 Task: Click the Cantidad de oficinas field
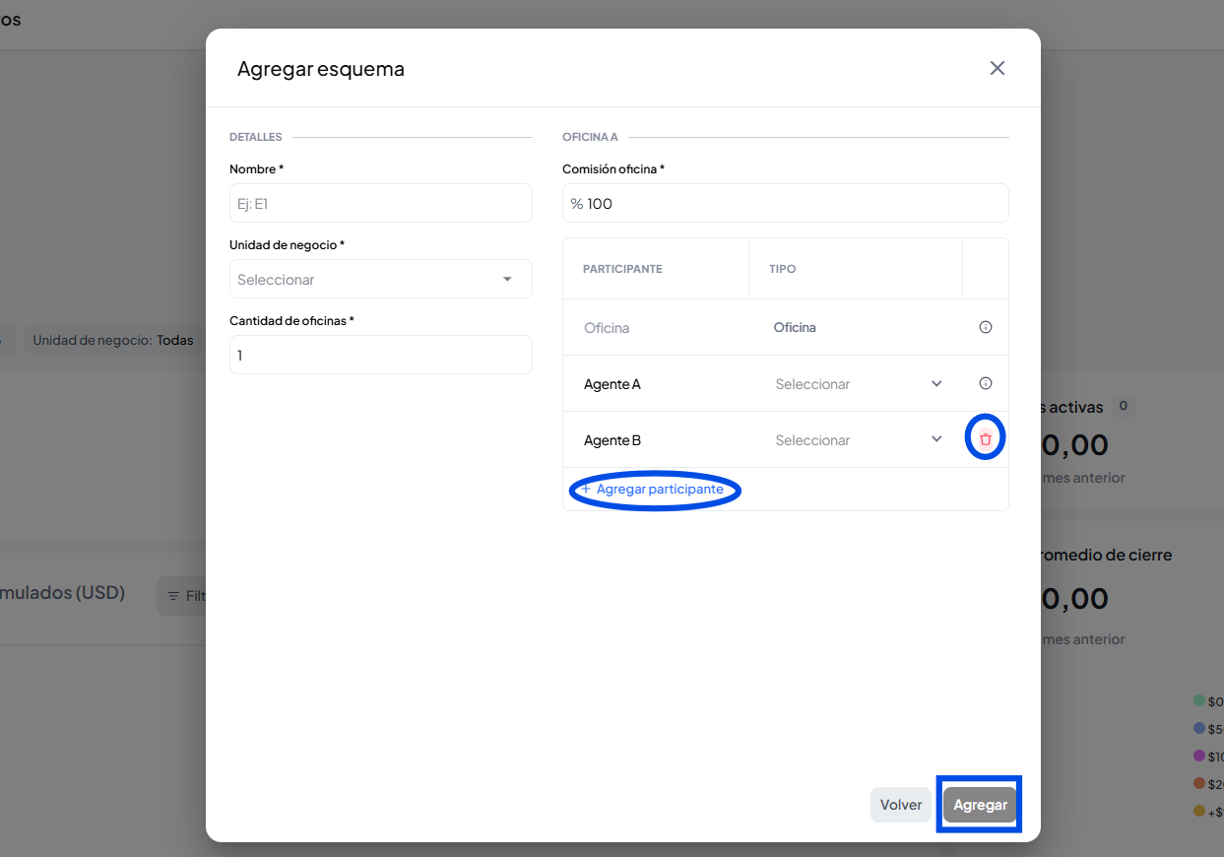[380, 355]
